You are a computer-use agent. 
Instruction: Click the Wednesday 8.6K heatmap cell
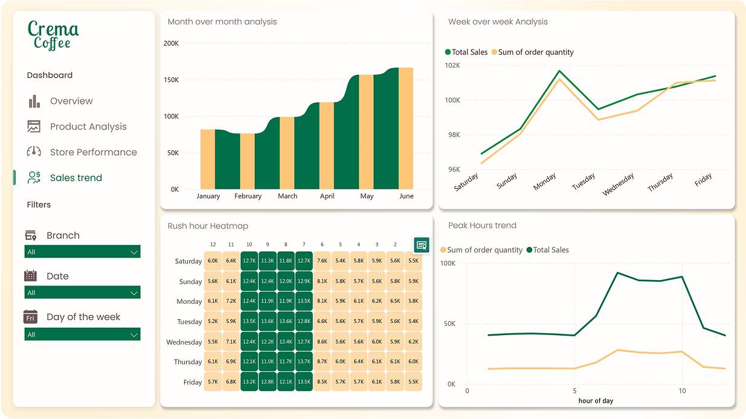coord(322,342)
